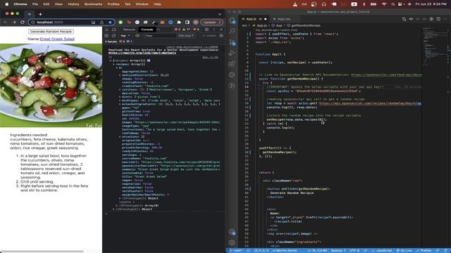
Task: Open the History menu
Action: click(73, 4)
